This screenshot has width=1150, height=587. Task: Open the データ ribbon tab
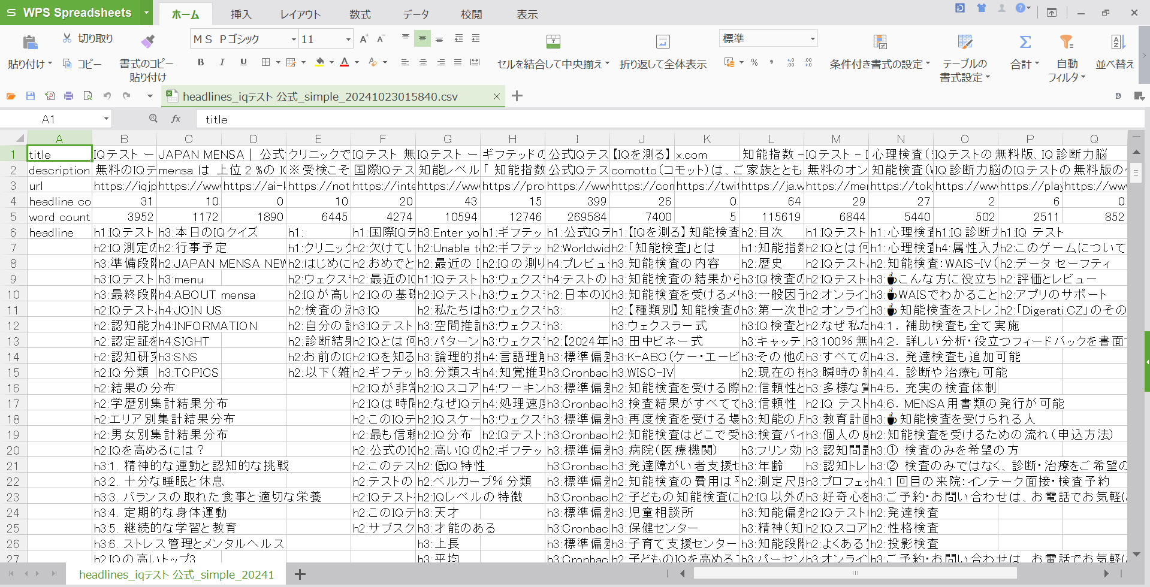415,14
